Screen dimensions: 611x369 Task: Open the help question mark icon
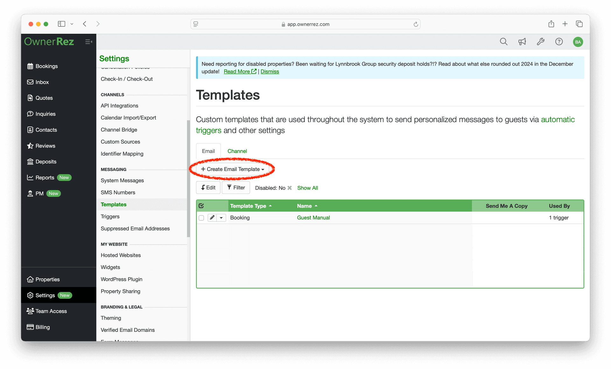coord(559,42)
